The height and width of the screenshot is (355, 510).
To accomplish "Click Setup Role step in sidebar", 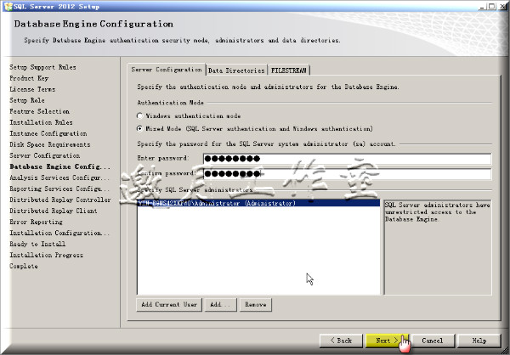I will [x=27, y=100].
